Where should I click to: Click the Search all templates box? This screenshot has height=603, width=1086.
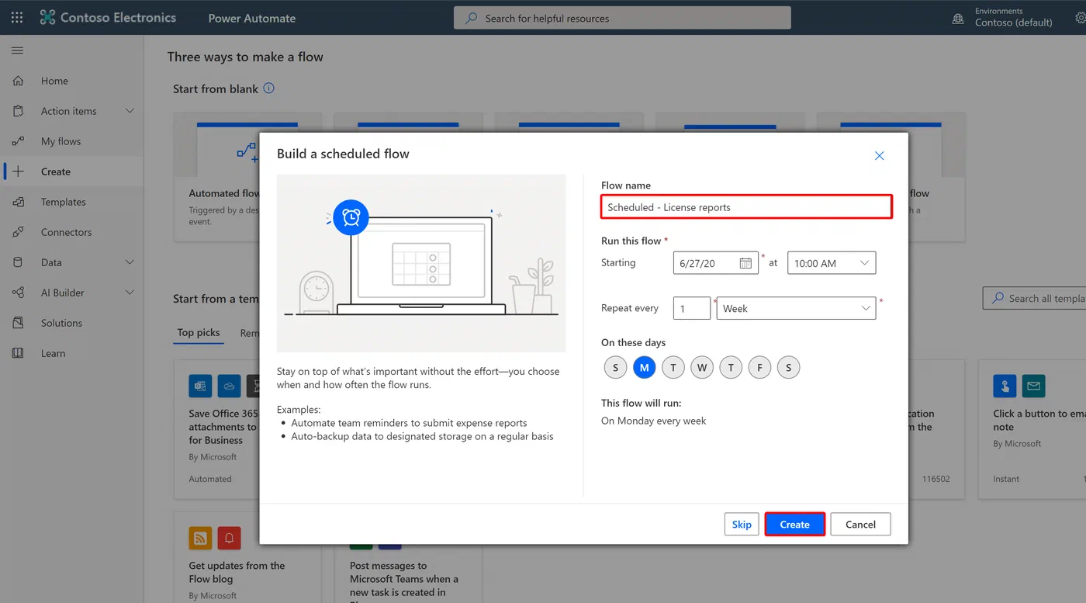pyautogui.click(x=1034, y=298)
